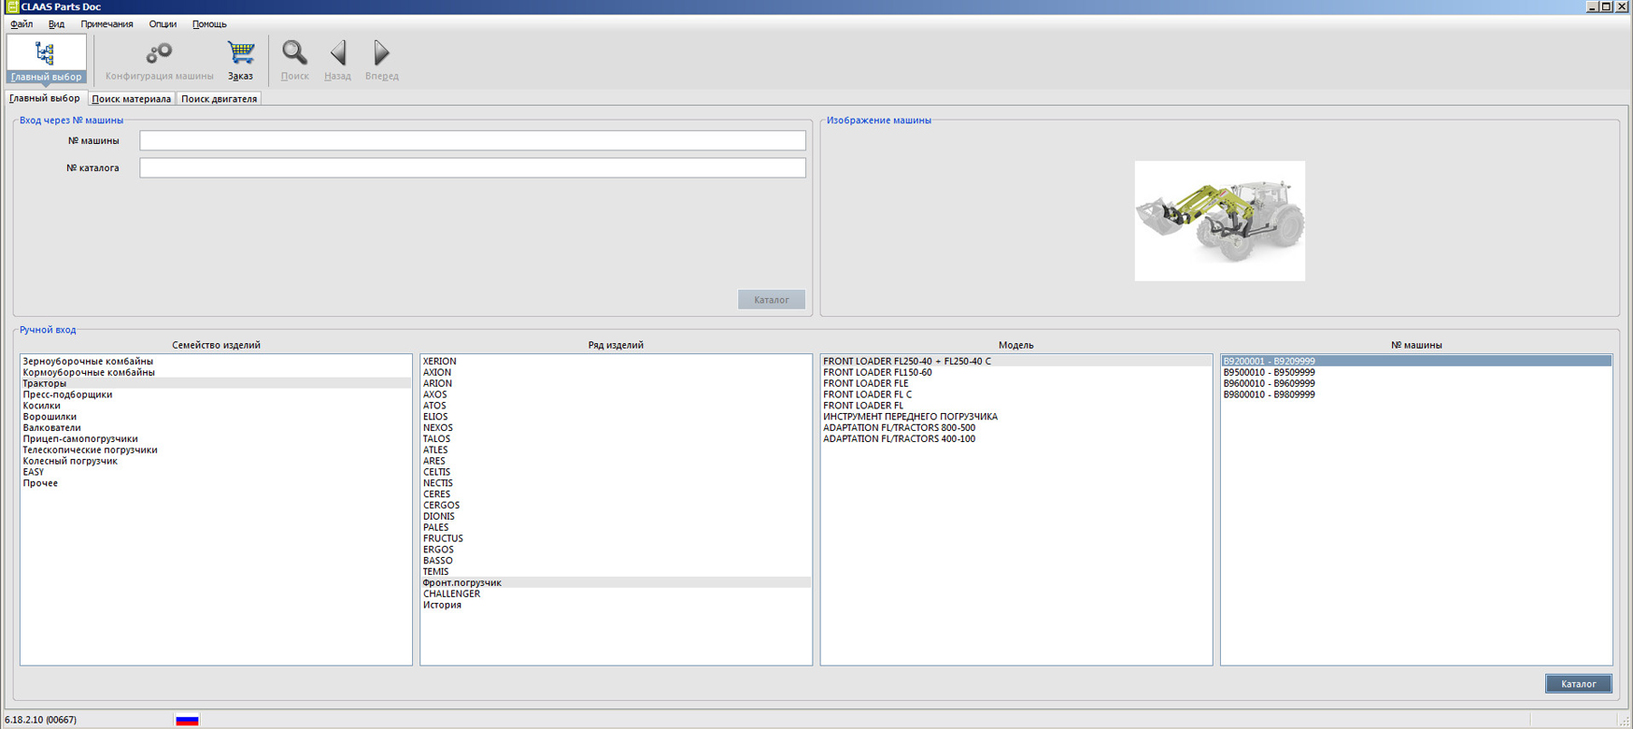Select FRONT LOADER FL150-60 model
The image size is (1633, 729).
876,373
